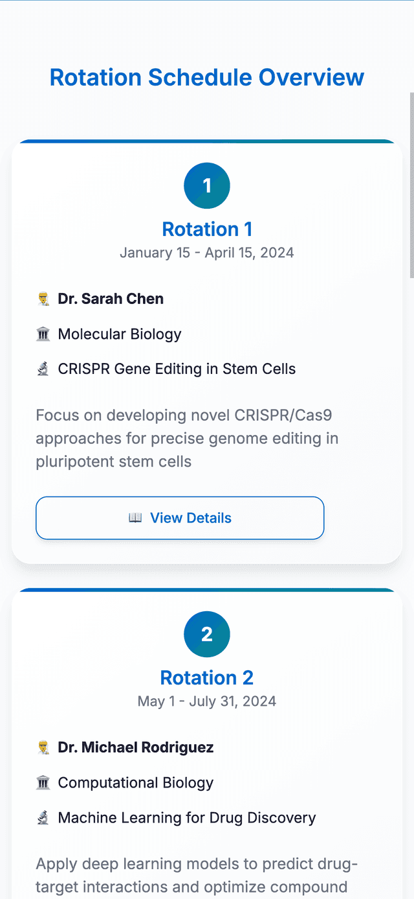Click the CRISPR Gene Editing in Stem Cells text
The width and height of the screenshot is (414, 899).
pos(177,369)
